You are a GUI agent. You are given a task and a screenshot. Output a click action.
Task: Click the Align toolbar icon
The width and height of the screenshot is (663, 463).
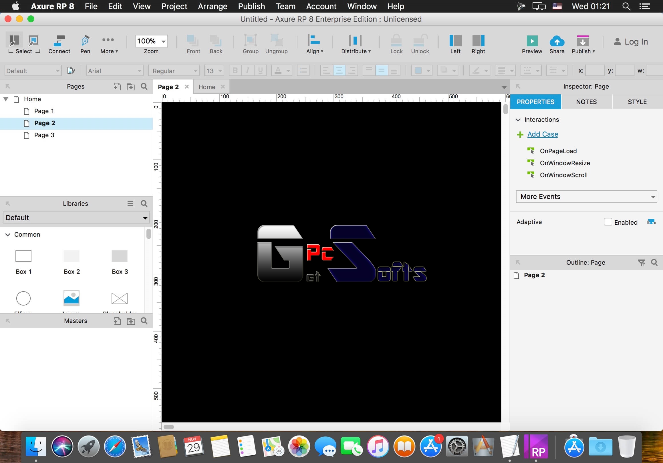[314, 40]
